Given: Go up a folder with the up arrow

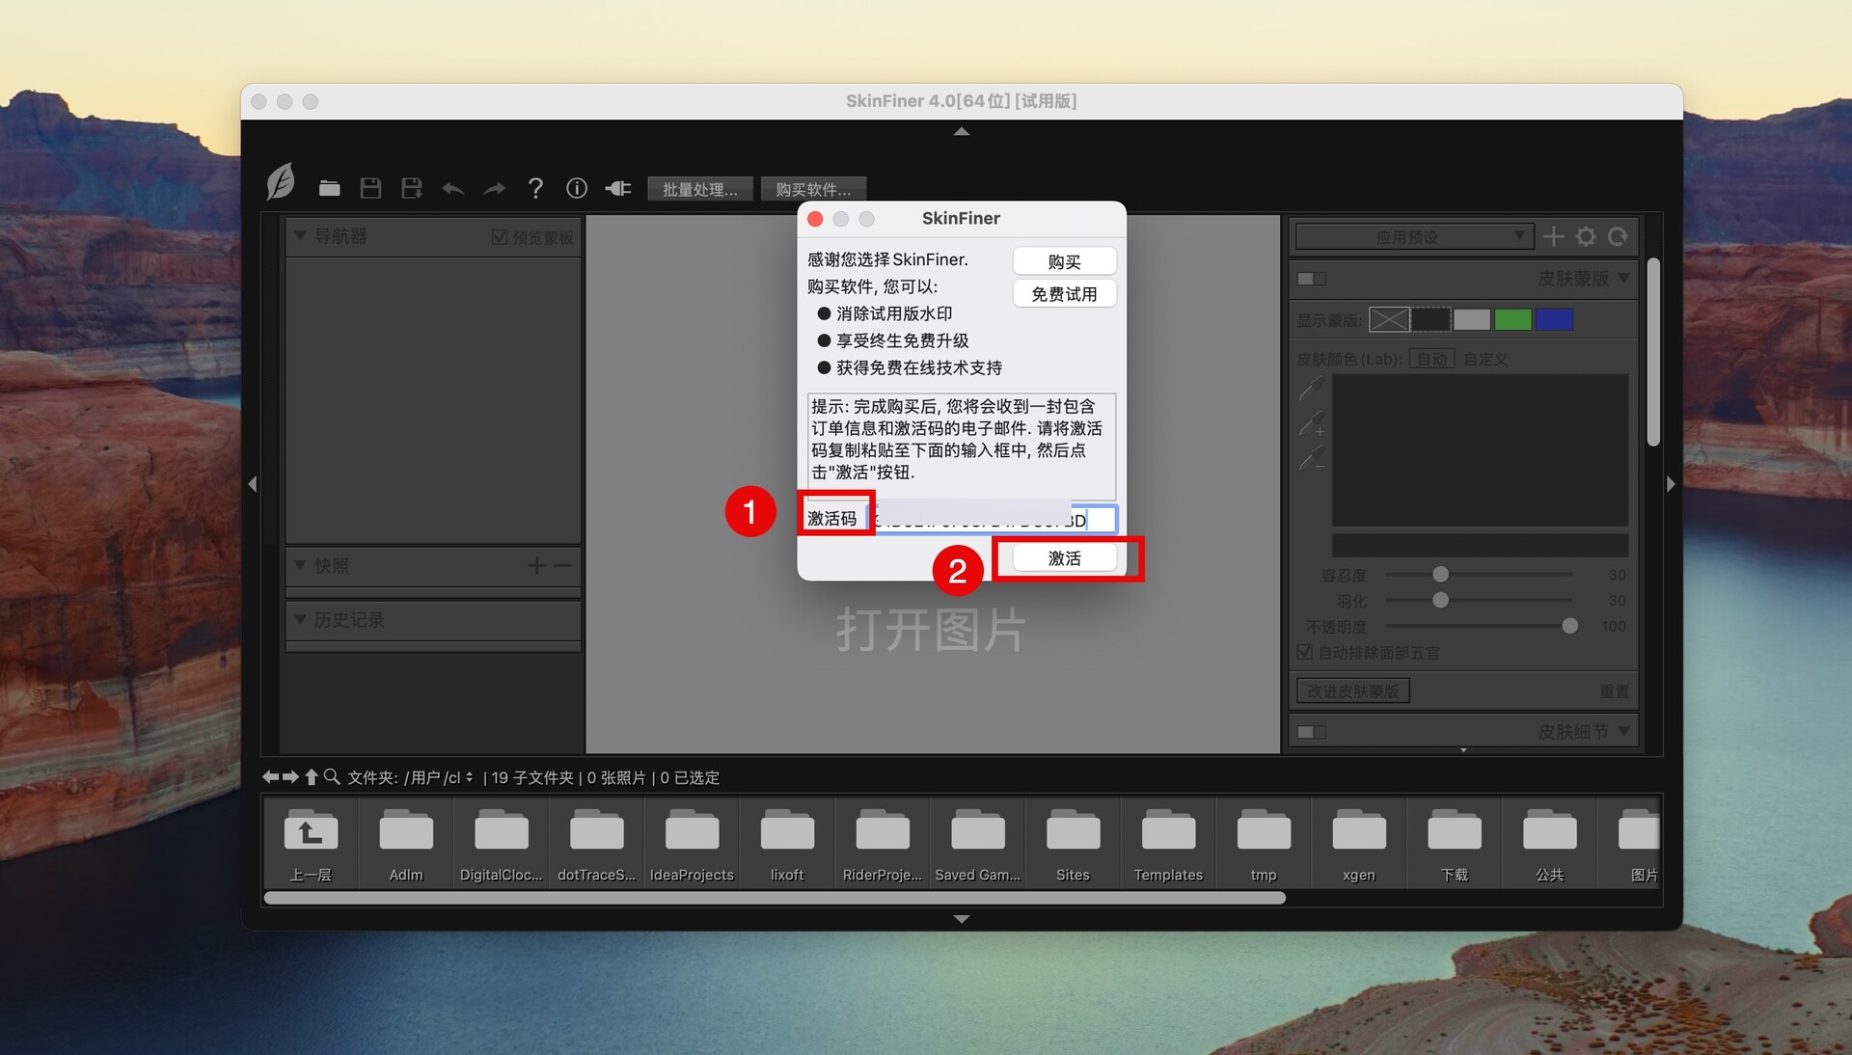Looking at the screenshot, I should [312, 776].
